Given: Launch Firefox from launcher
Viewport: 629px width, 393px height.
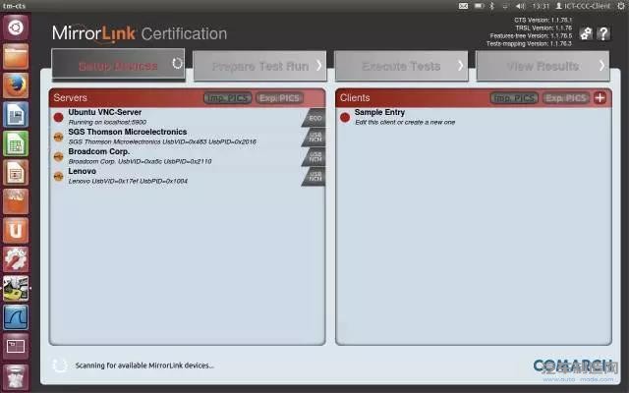Looking at the screenshot, I should 16,85.
